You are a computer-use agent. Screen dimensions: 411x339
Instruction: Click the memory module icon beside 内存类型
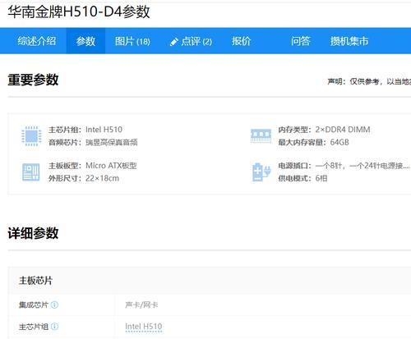[x=261, y=136]
